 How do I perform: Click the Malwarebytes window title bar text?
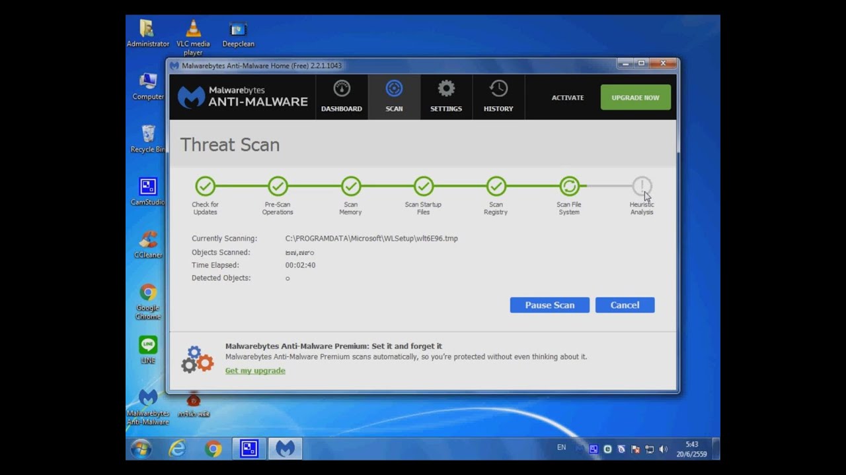pos(262,66)
